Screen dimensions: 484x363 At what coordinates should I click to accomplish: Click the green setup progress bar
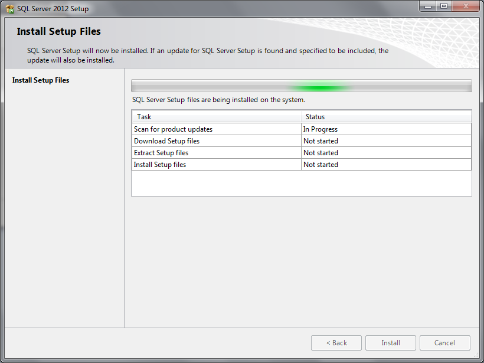click(x=302, y=86)
